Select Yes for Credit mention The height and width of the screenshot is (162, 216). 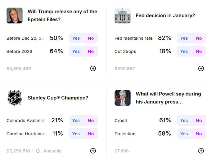[184, 120]
